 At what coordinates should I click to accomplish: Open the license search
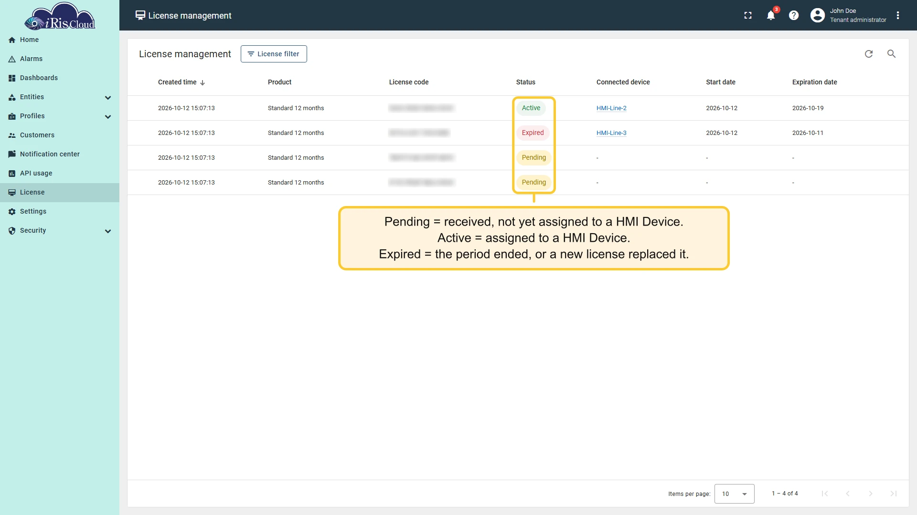click(892, 54)
